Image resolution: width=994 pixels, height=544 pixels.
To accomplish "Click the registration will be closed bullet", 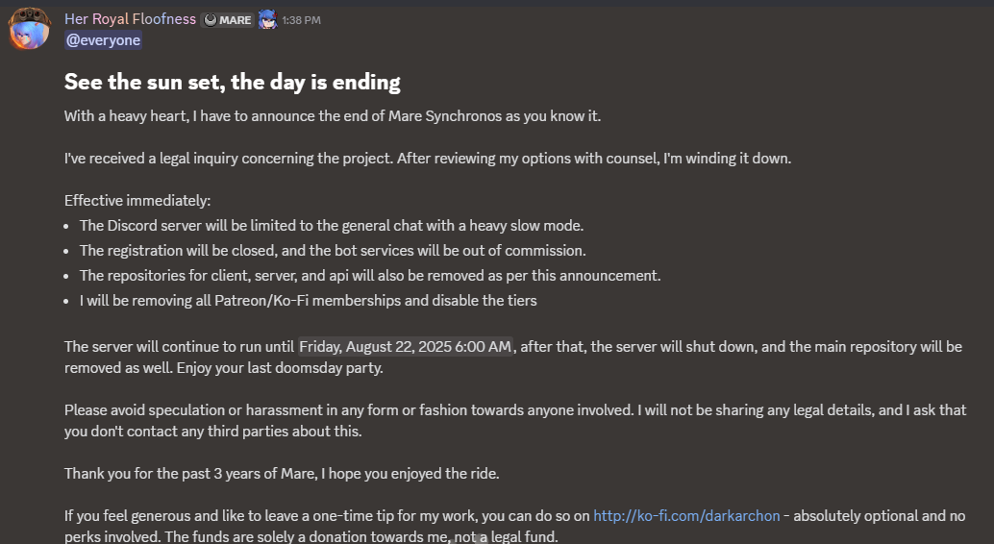I will click(333, 251).
